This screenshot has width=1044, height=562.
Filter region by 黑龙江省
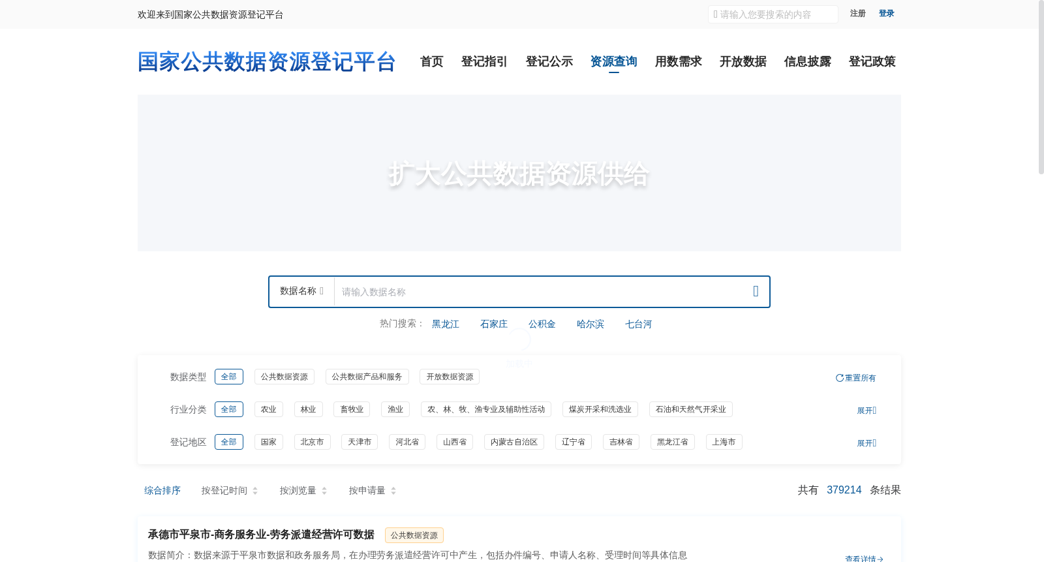(673, 442)
